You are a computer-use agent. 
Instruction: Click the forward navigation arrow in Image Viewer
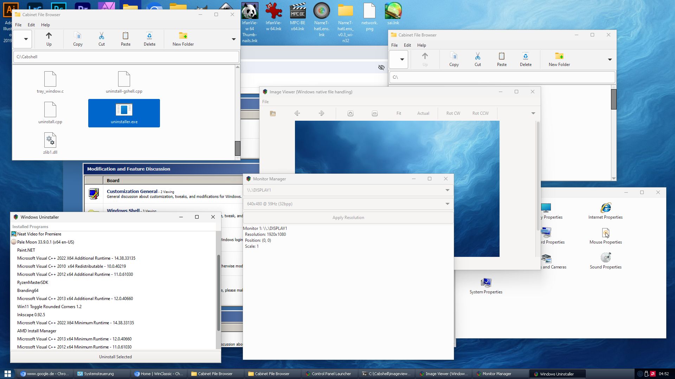321,113
